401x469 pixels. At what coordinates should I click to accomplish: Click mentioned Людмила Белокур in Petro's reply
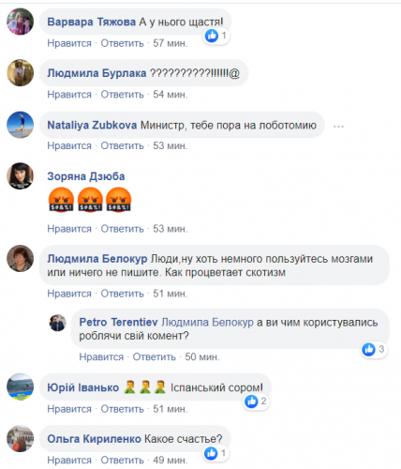coord(208,323)
